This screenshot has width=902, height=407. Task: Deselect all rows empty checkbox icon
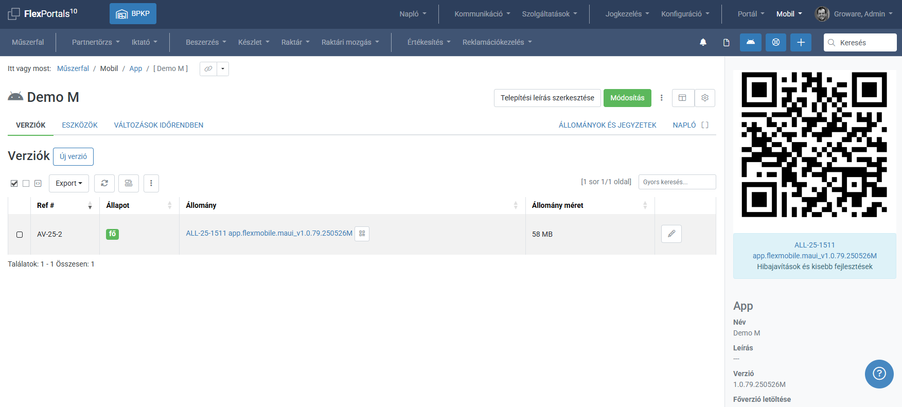tap(26, 183)
